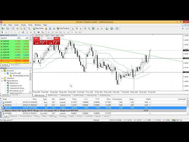Select the D1 timeframe button
The width and height of the screenshot is (189, 142).
tap(72, 32)
